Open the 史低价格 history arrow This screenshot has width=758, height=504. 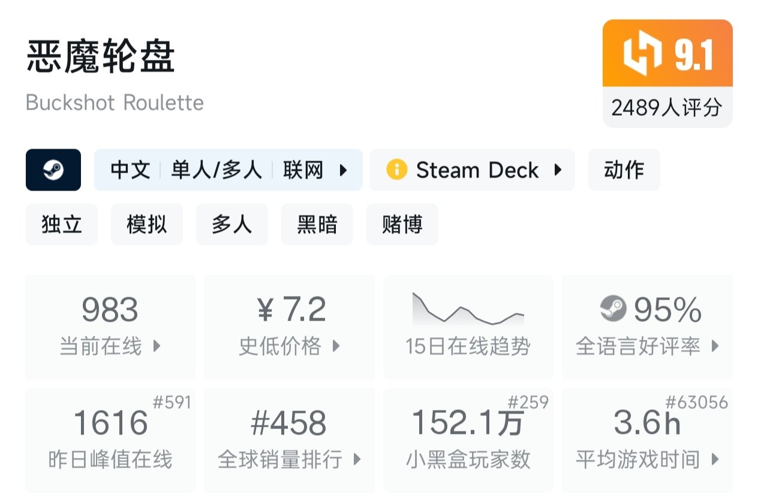pos(336,346)
